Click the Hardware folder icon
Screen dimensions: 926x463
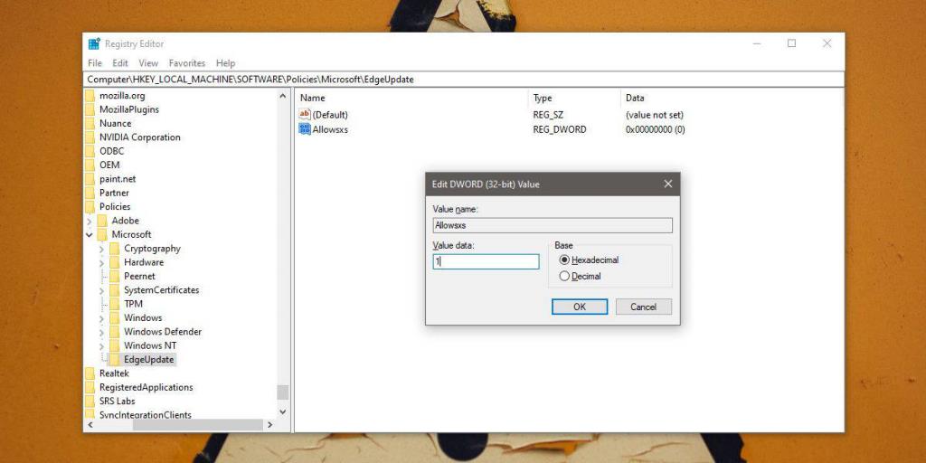[x=115, y=262]
